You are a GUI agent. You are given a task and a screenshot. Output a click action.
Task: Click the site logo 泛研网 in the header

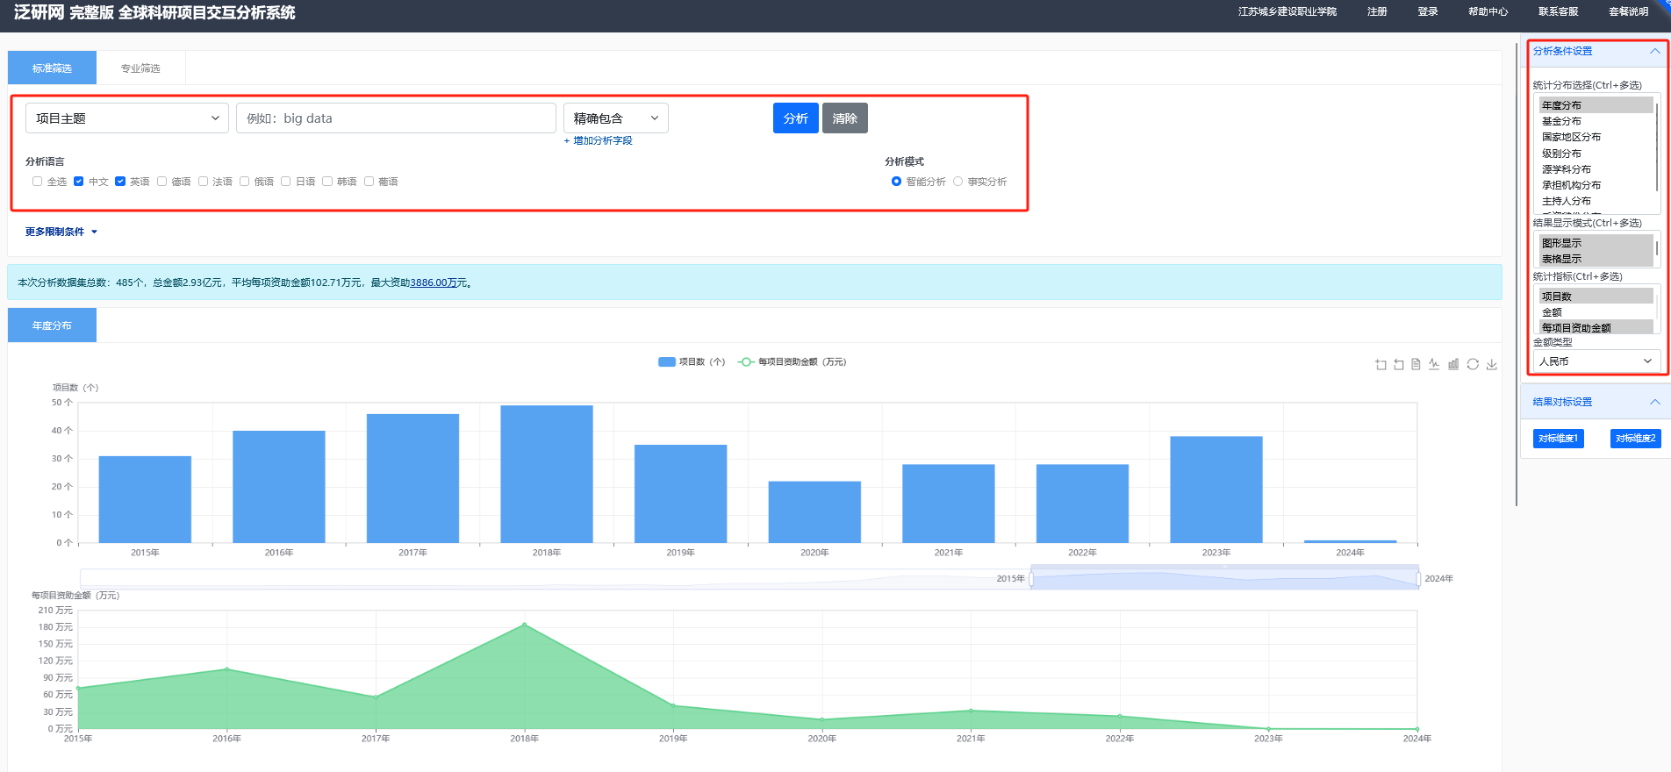[39, 12]
